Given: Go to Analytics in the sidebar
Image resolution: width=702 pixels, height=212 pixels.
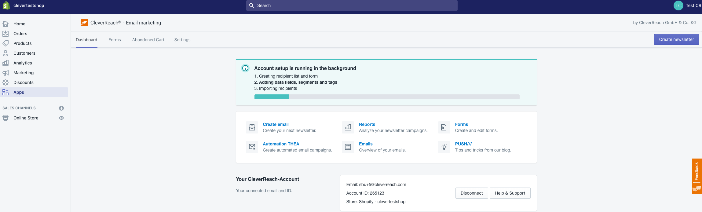Looking at the screenshot, I should (23, 63).
